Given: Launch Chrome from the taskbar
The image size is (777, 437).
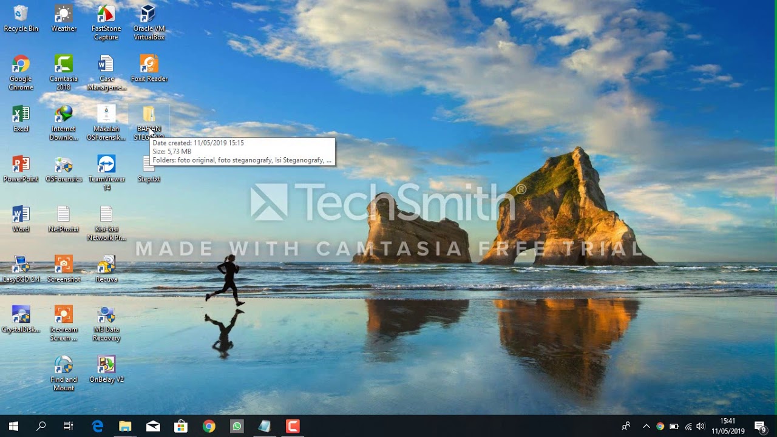Looking at the screenshot, I should pyautogui.click(x=209, y=426).
